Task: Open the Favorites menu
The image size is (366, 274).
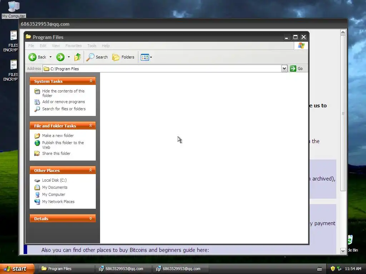Action: click(74, 46)
